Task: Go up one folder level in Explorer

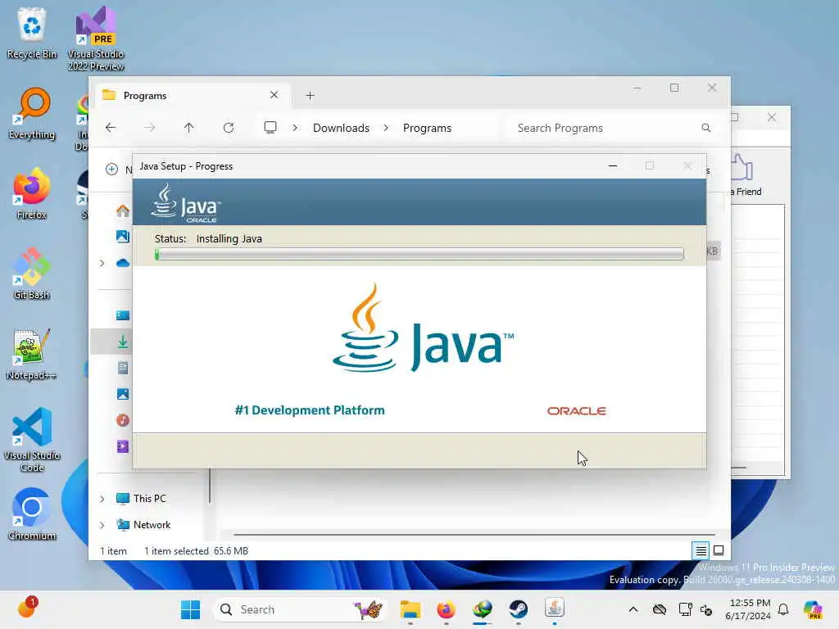Action: (x=189, y=128)
